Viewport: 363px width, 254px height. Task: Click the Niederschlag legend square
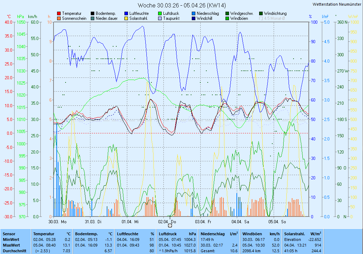point(194,13)
